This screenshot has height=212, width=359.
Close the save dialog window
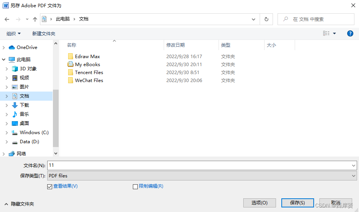[x=353, y=5]
